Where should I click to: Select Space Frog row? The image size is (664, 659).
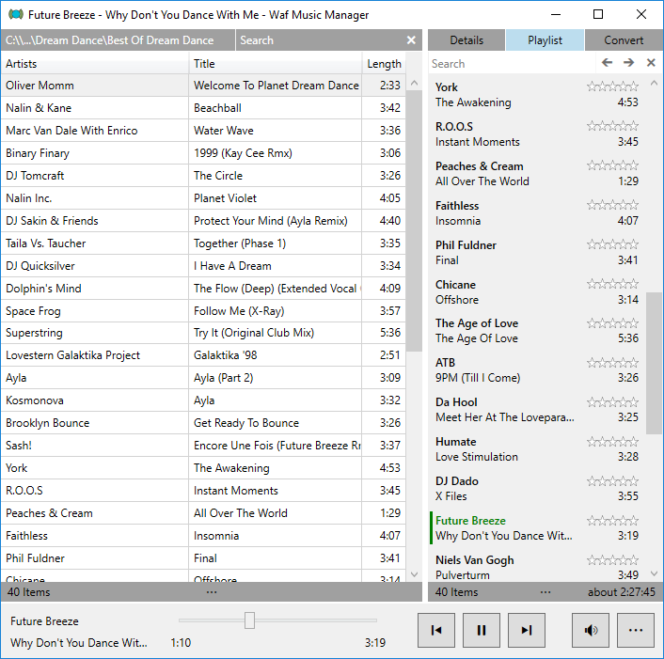[203, 311]
